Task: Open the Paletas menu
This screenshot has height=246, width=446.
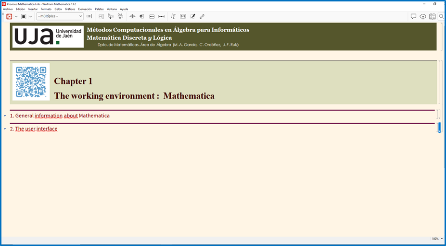Action: click(99, 9)
